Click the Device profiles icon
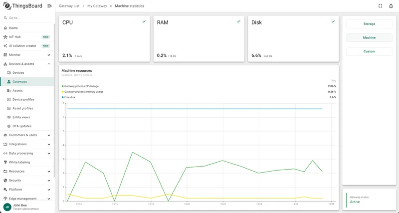The image size is (399, 213). tap(9, 99)
